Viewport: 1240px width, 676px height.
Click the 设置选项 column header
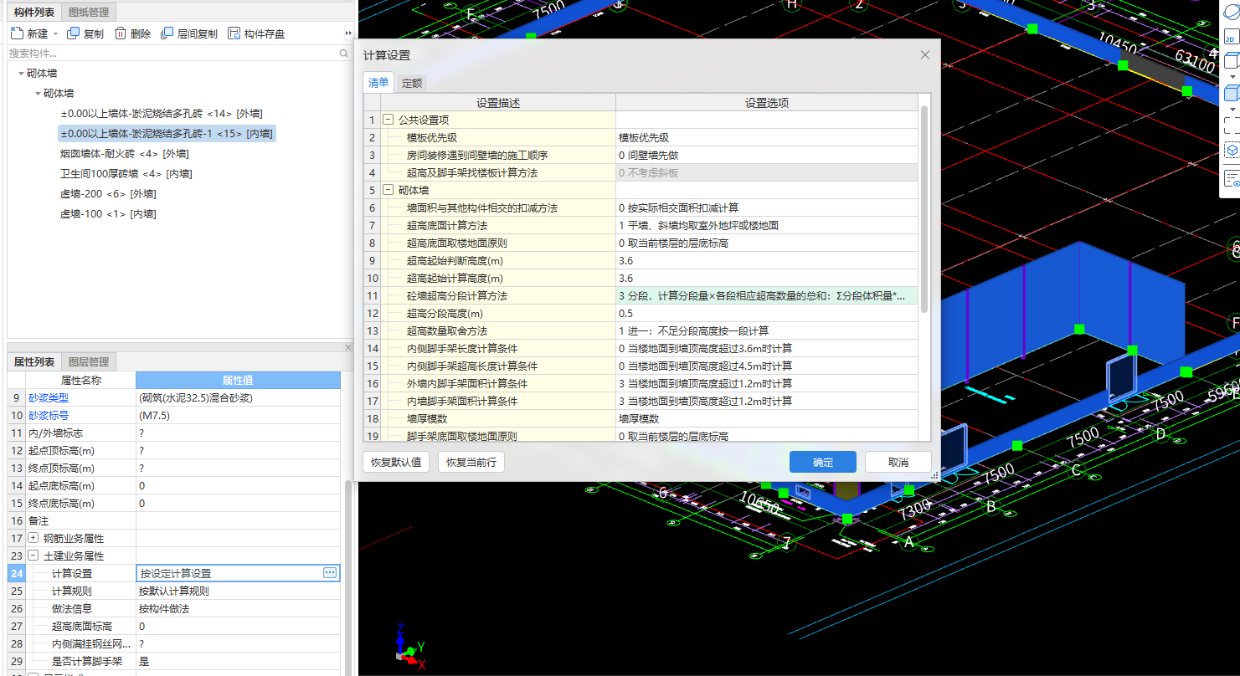[x=767, y=103]
